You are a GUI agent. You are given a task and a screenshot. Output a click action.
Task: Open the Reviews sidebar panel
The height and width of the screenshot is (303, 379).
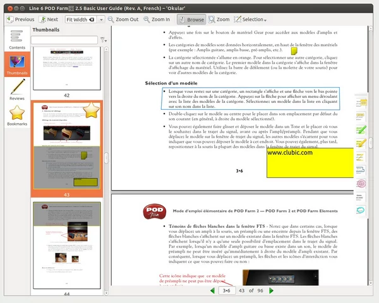17,90
